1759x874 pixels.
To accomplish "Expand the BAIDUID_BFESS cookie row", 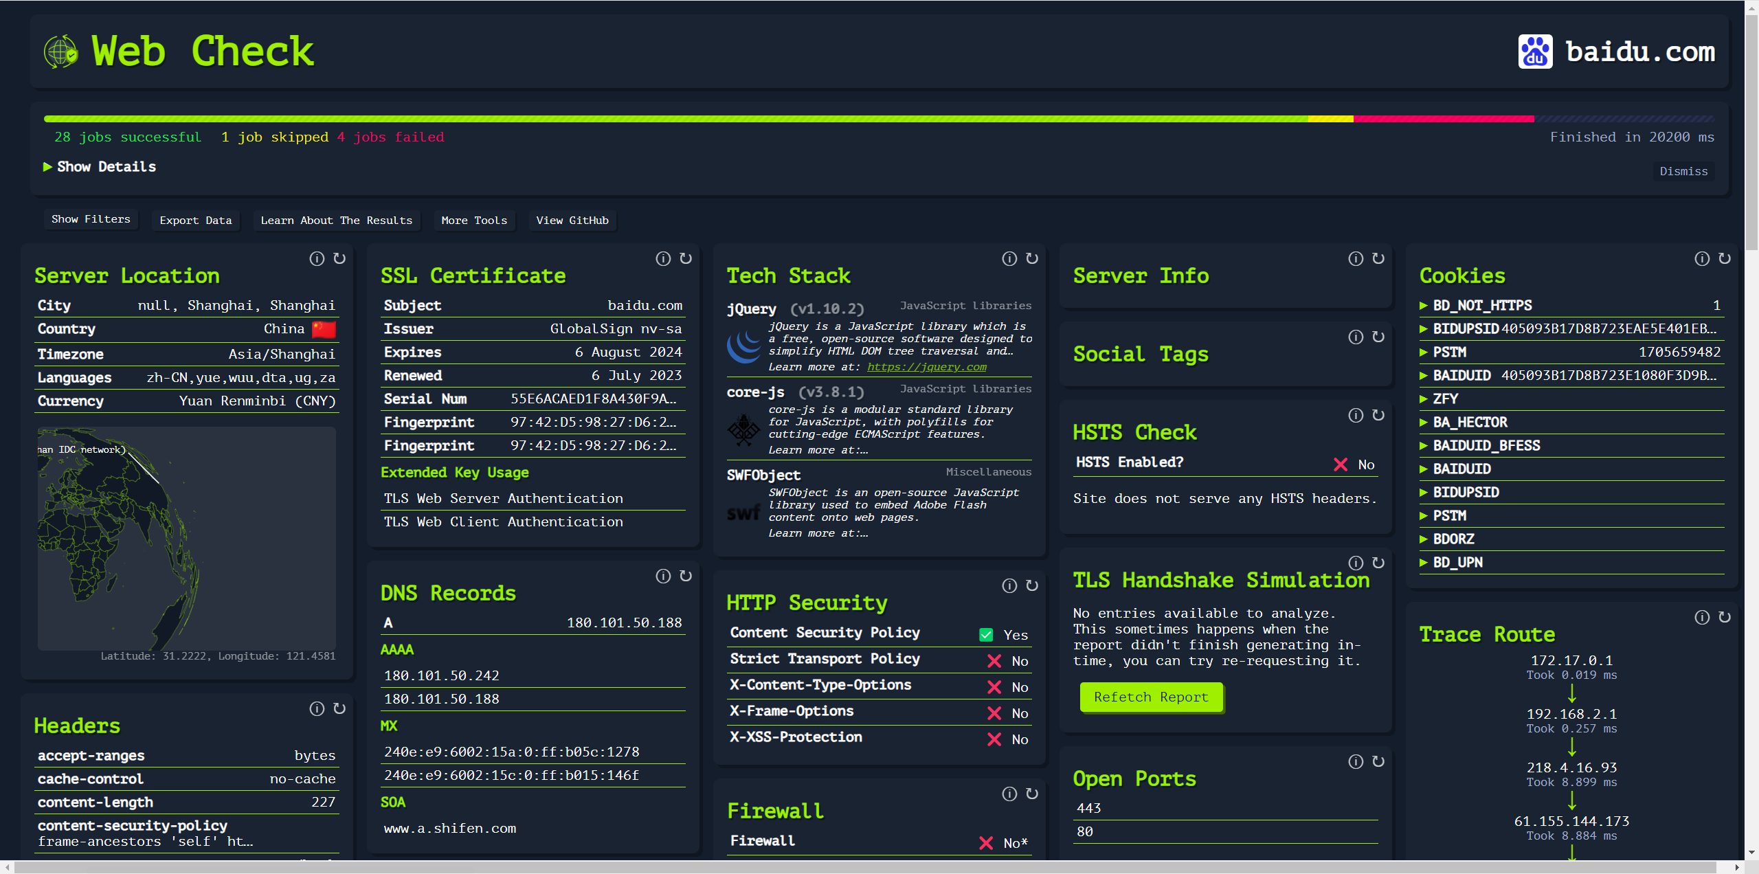I will [x=1486, y=445].
